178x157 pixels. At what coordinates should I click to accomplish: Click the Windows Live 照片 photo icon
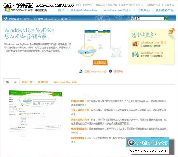(x=135, y=44)
